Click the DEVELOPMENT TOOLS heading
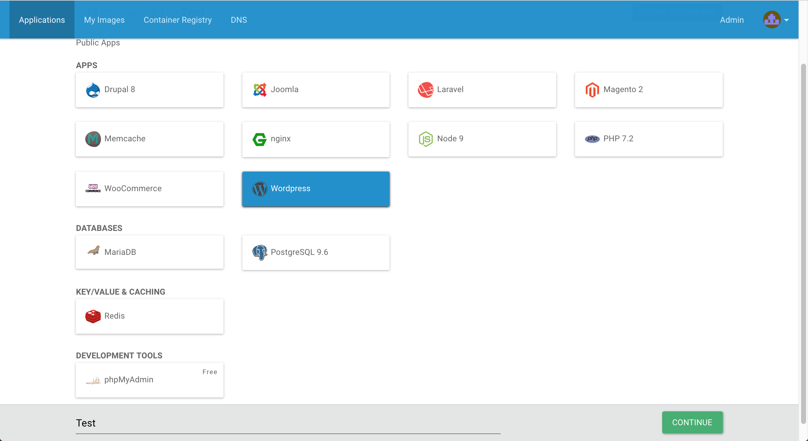 click(119, 356)
